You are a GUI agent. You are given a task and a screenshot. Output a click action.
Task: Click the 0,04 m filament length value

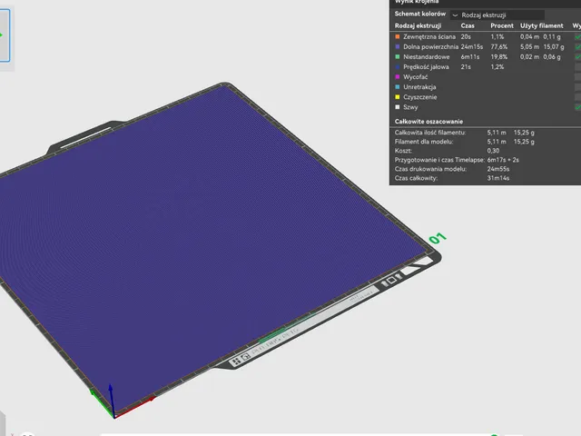529,36
